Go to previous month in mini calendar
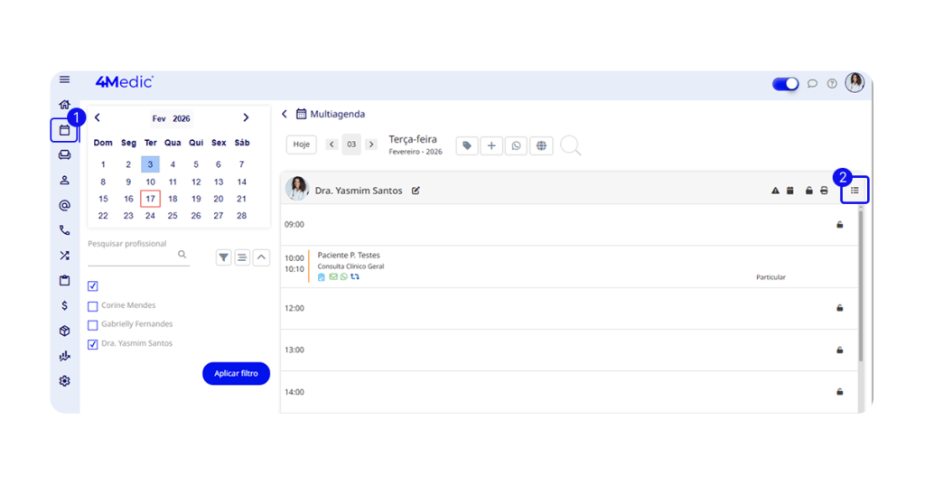Viewport: 925px width, 485px height. pyautogui.click(x=98, y=117)
